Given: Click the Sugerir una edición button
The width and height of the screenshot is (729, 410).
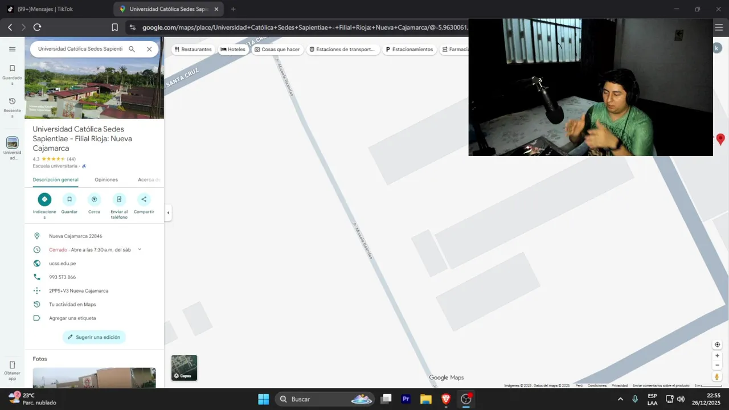Looking at the screenshot, I should coord(94,337).
